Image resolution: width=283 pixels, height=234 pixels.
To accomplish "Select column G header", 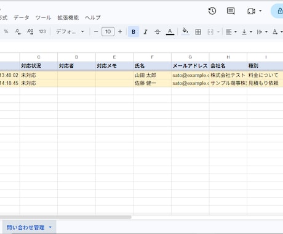I will point(190,57).
